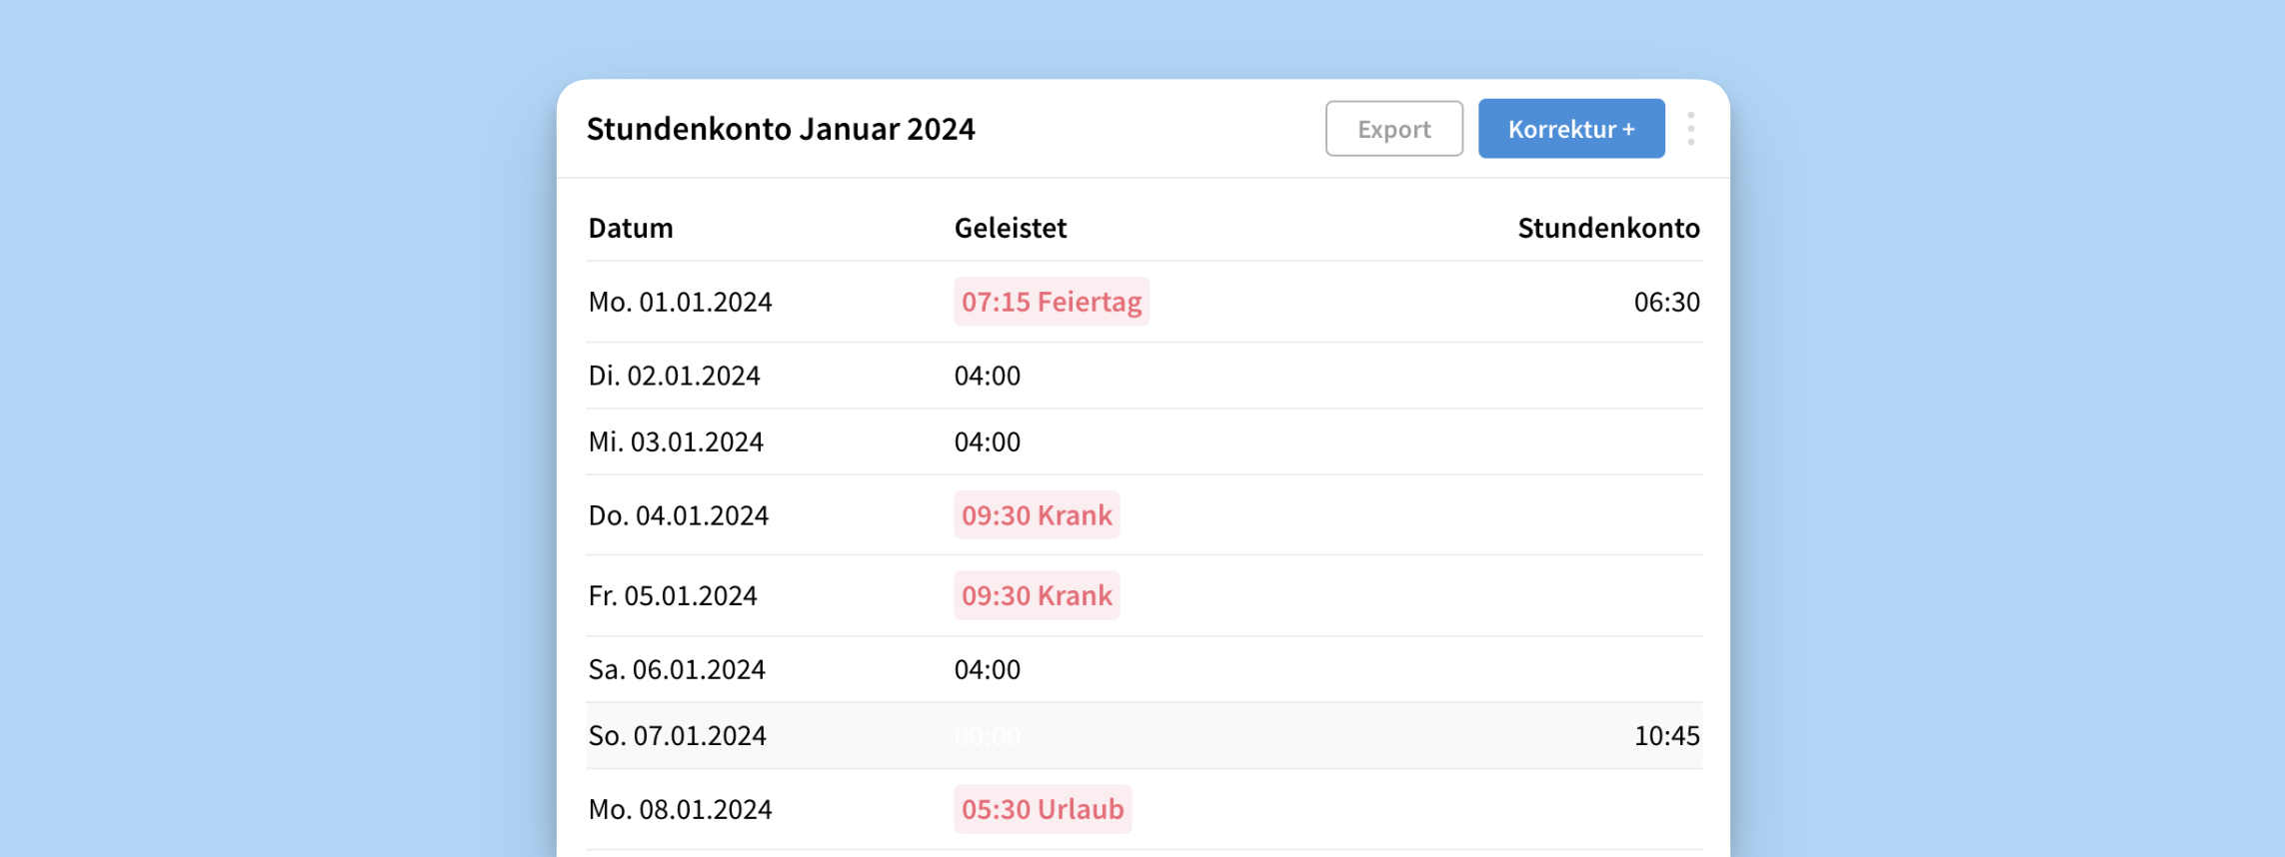Select the Sa. 06.01.2024 row date

tap(677, 669)
